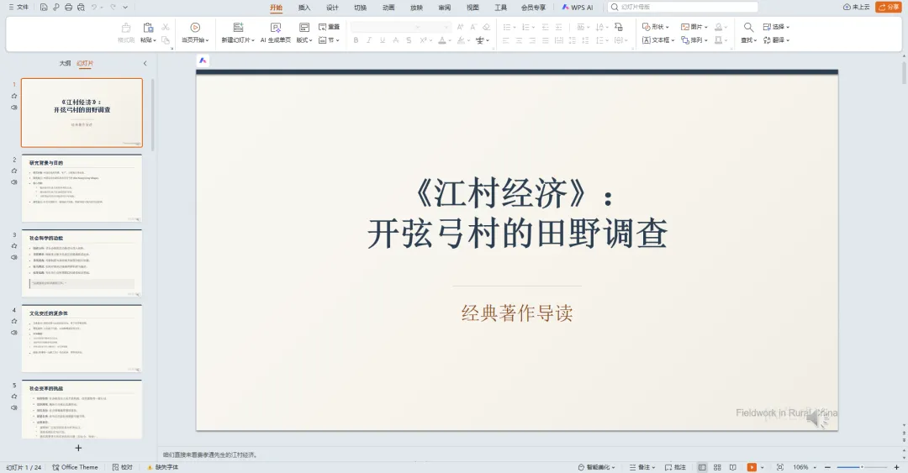Click the Copy icon below scissors

(166, 40)
